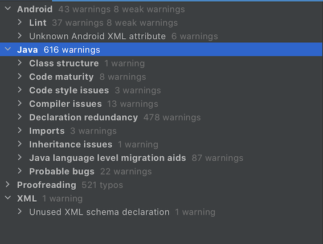Screen dimensions: 323x244
Task: Select the Lint row
Action: click(x=162, y=23)
